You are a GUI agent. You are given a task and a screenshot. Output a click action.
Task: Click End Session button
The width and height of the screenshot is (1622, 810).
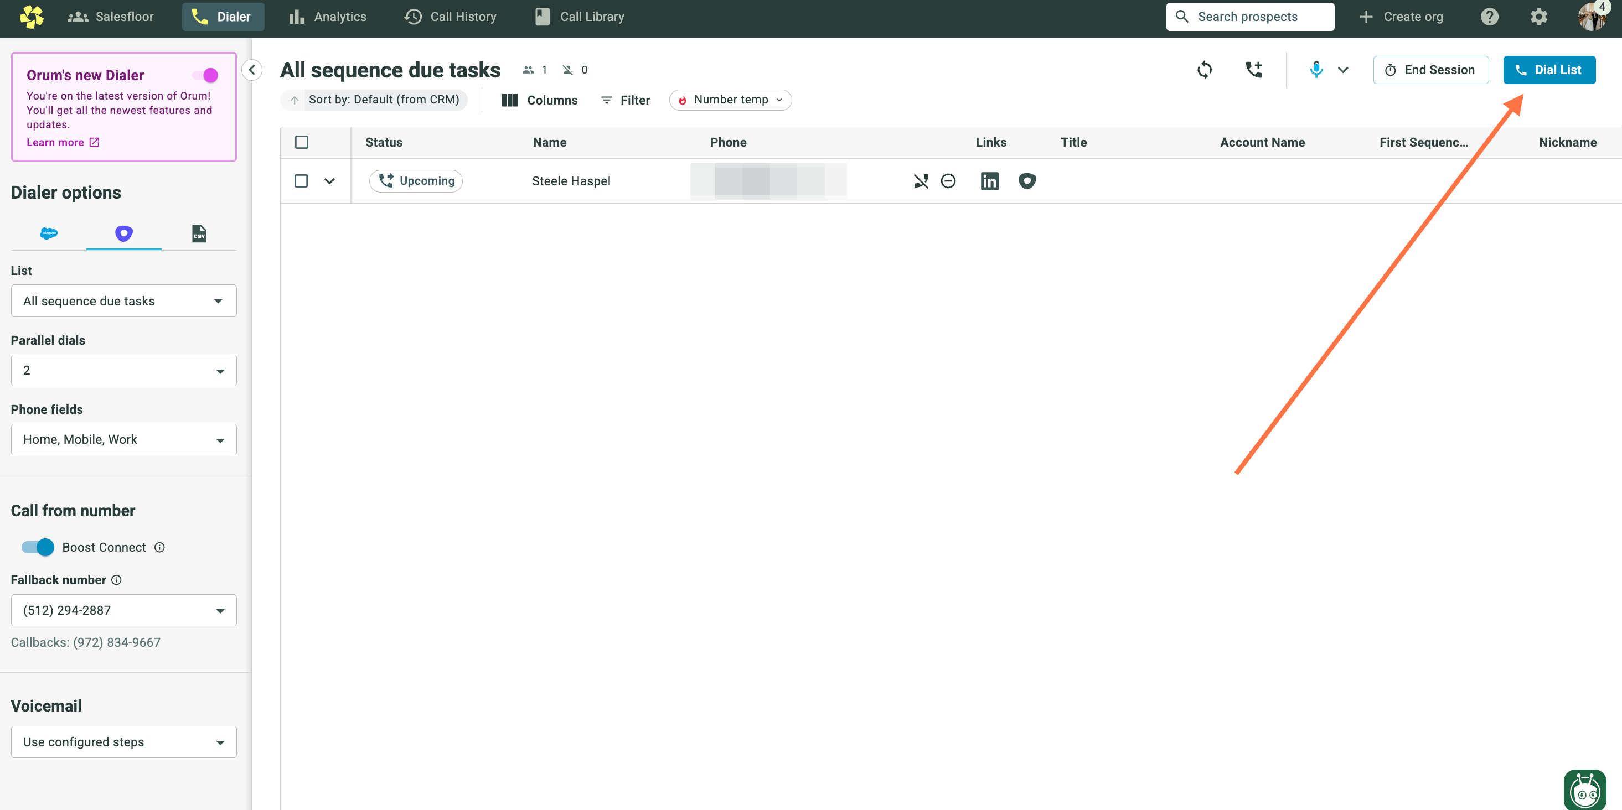1430,70
